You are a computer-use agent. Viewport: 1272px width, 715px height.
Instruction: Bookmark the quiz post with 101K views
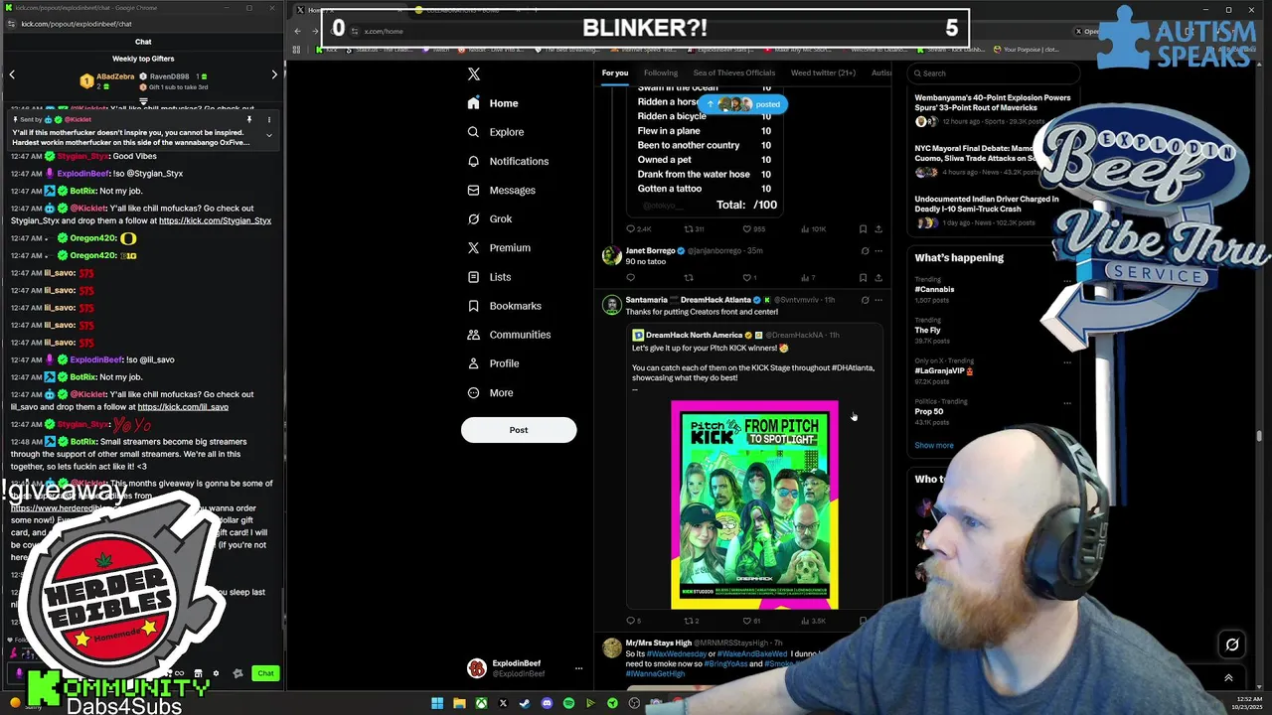863,229
